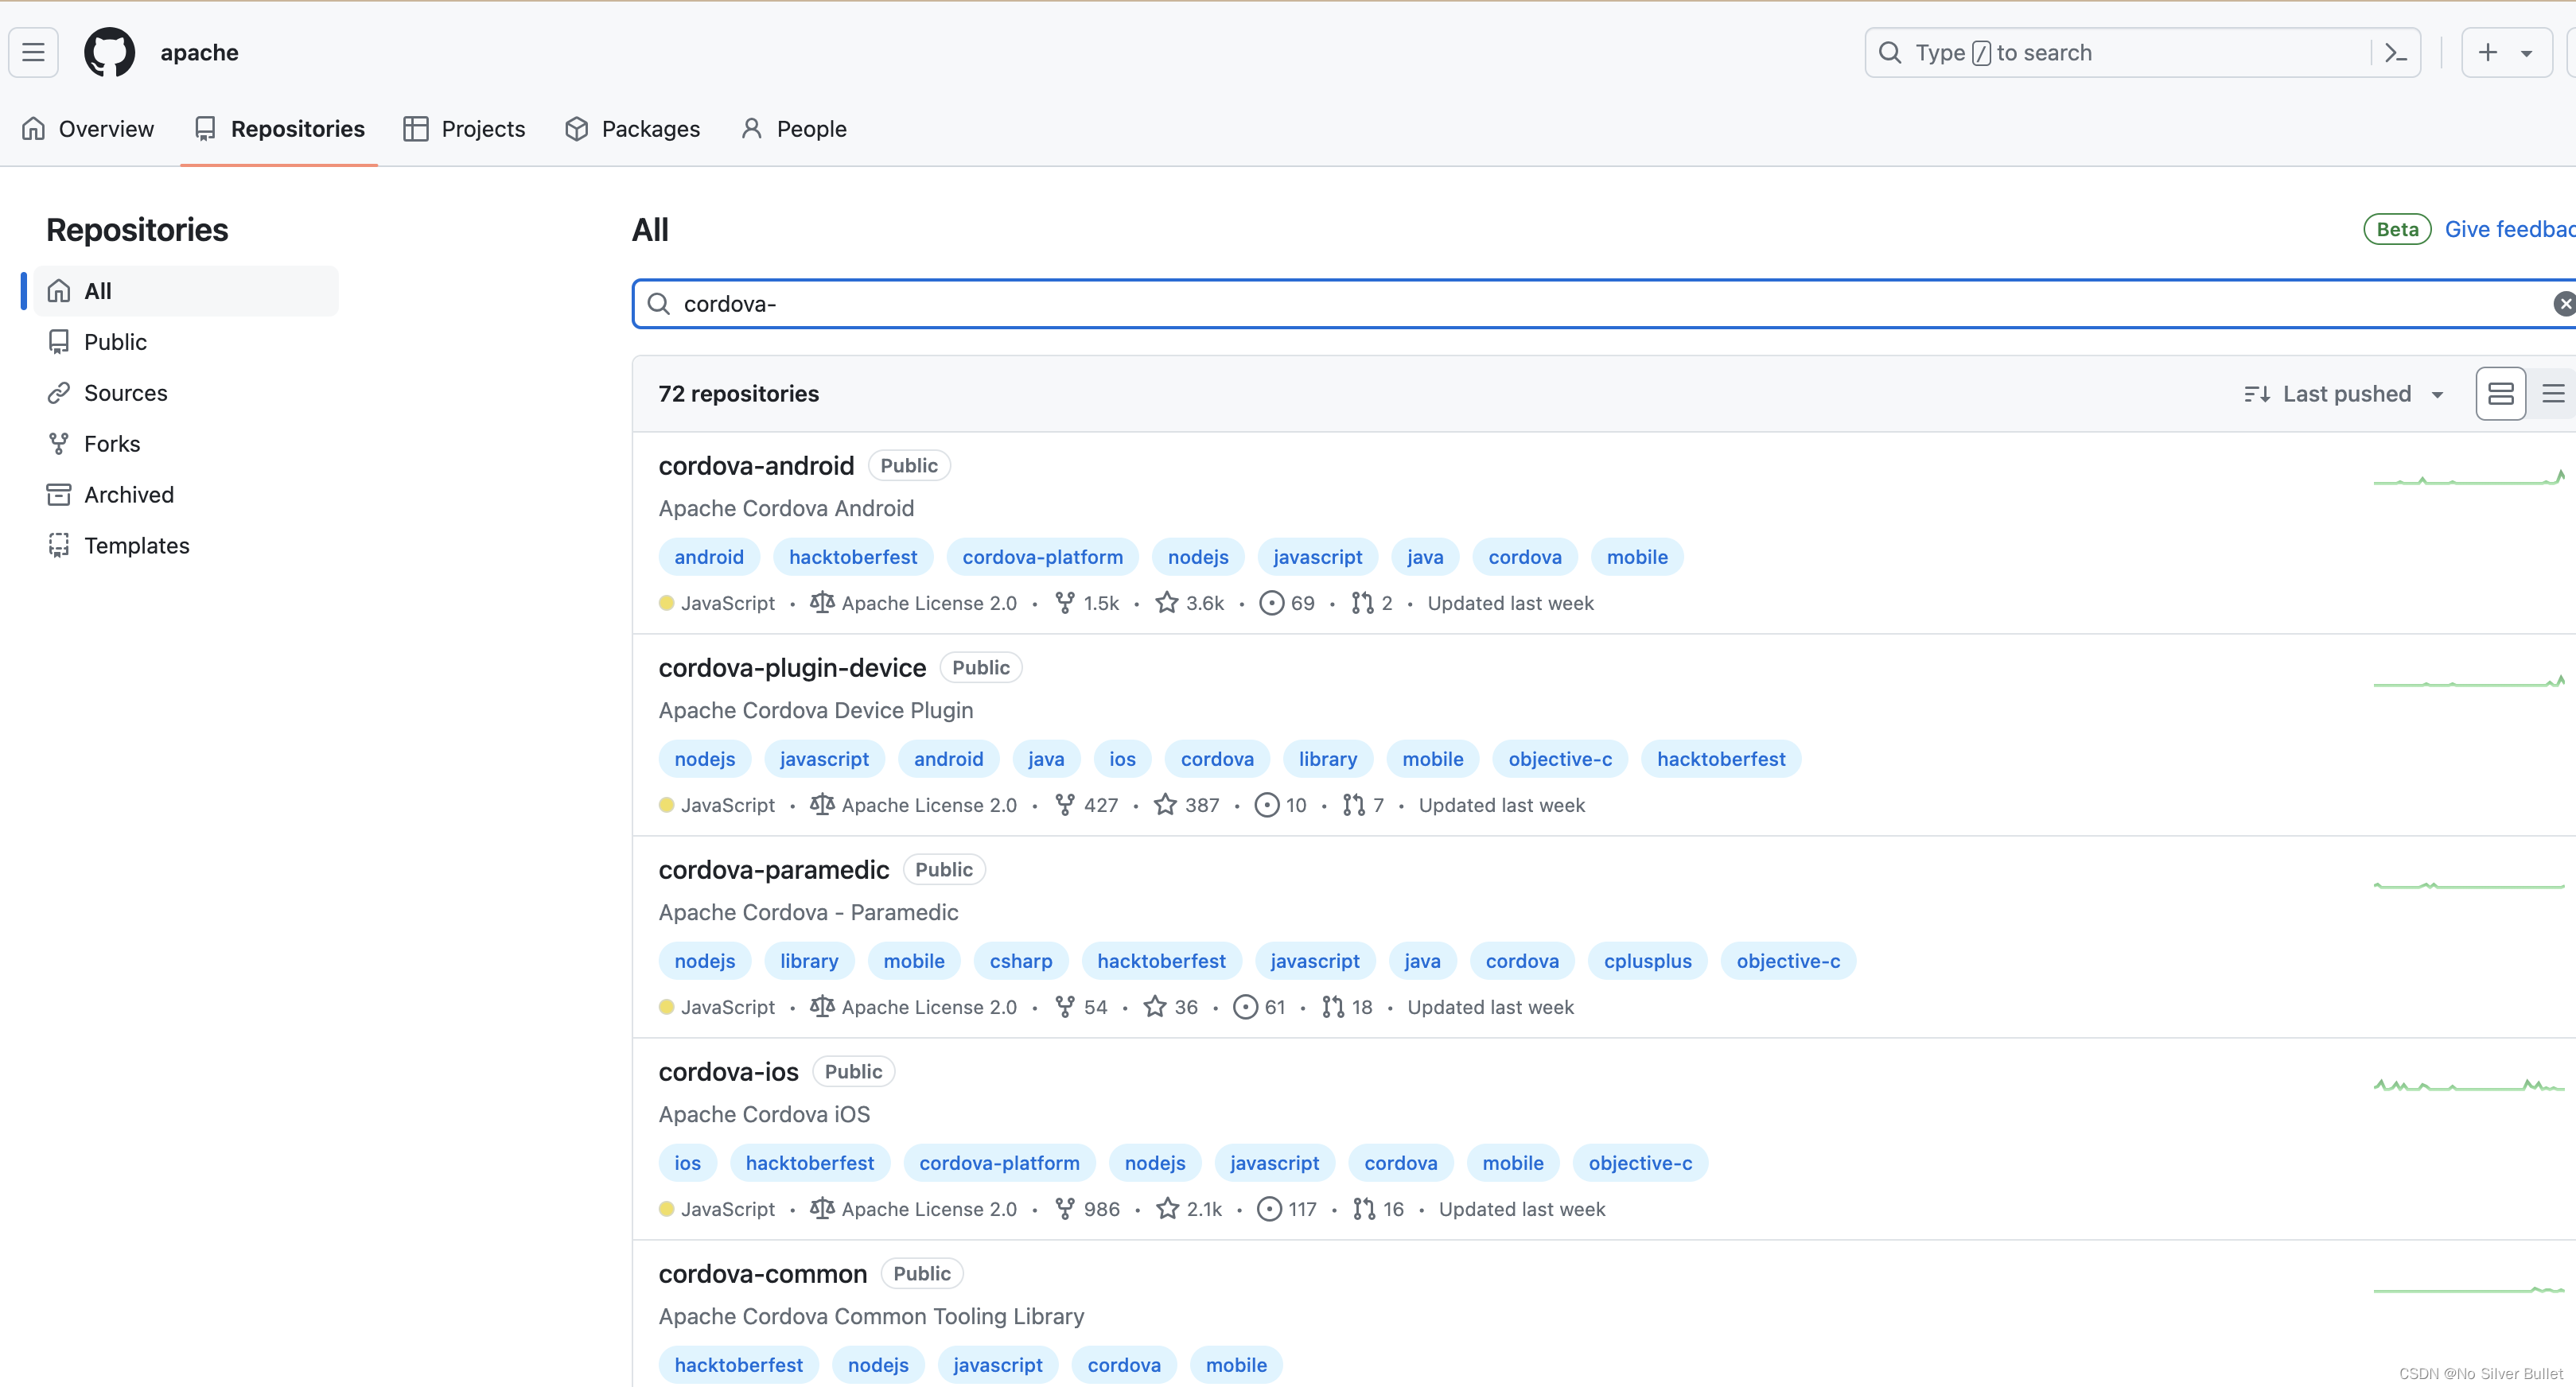The image size is (2576, 1387).
Task: Click star icon for cordova-paramedic (36)
Action: 1155,1007
